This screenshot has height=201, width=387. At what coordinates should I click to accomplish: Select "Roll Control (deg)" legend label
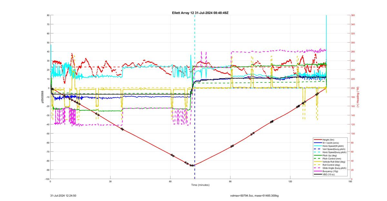(x=332, y=164)
